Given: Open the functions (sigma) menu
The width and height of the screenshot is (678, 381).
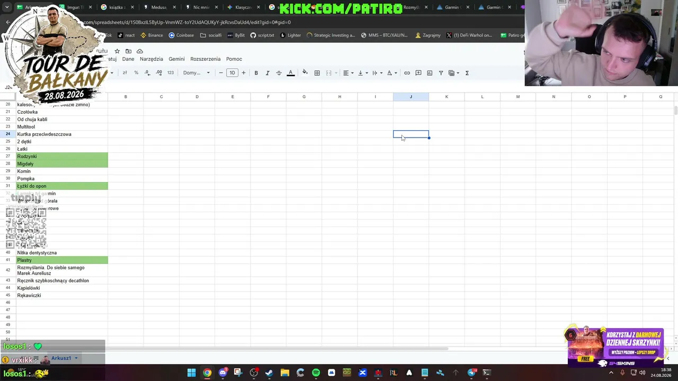Looking at the screenshot, I should tap(467, 73).
